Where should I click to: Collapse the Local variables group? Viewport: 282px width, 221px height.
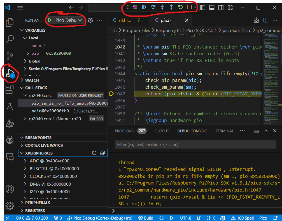coord(25,38)
